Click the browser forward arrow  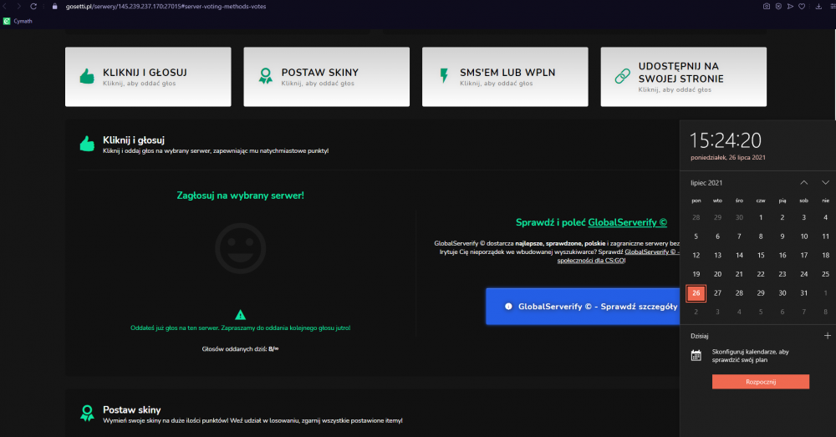point(18,7)
